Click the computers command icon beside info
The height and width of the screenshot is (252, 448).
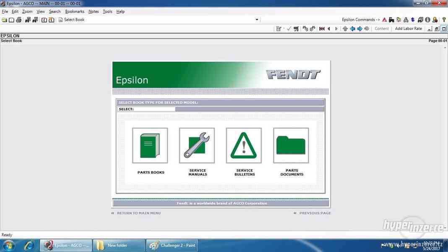[420, 20]
